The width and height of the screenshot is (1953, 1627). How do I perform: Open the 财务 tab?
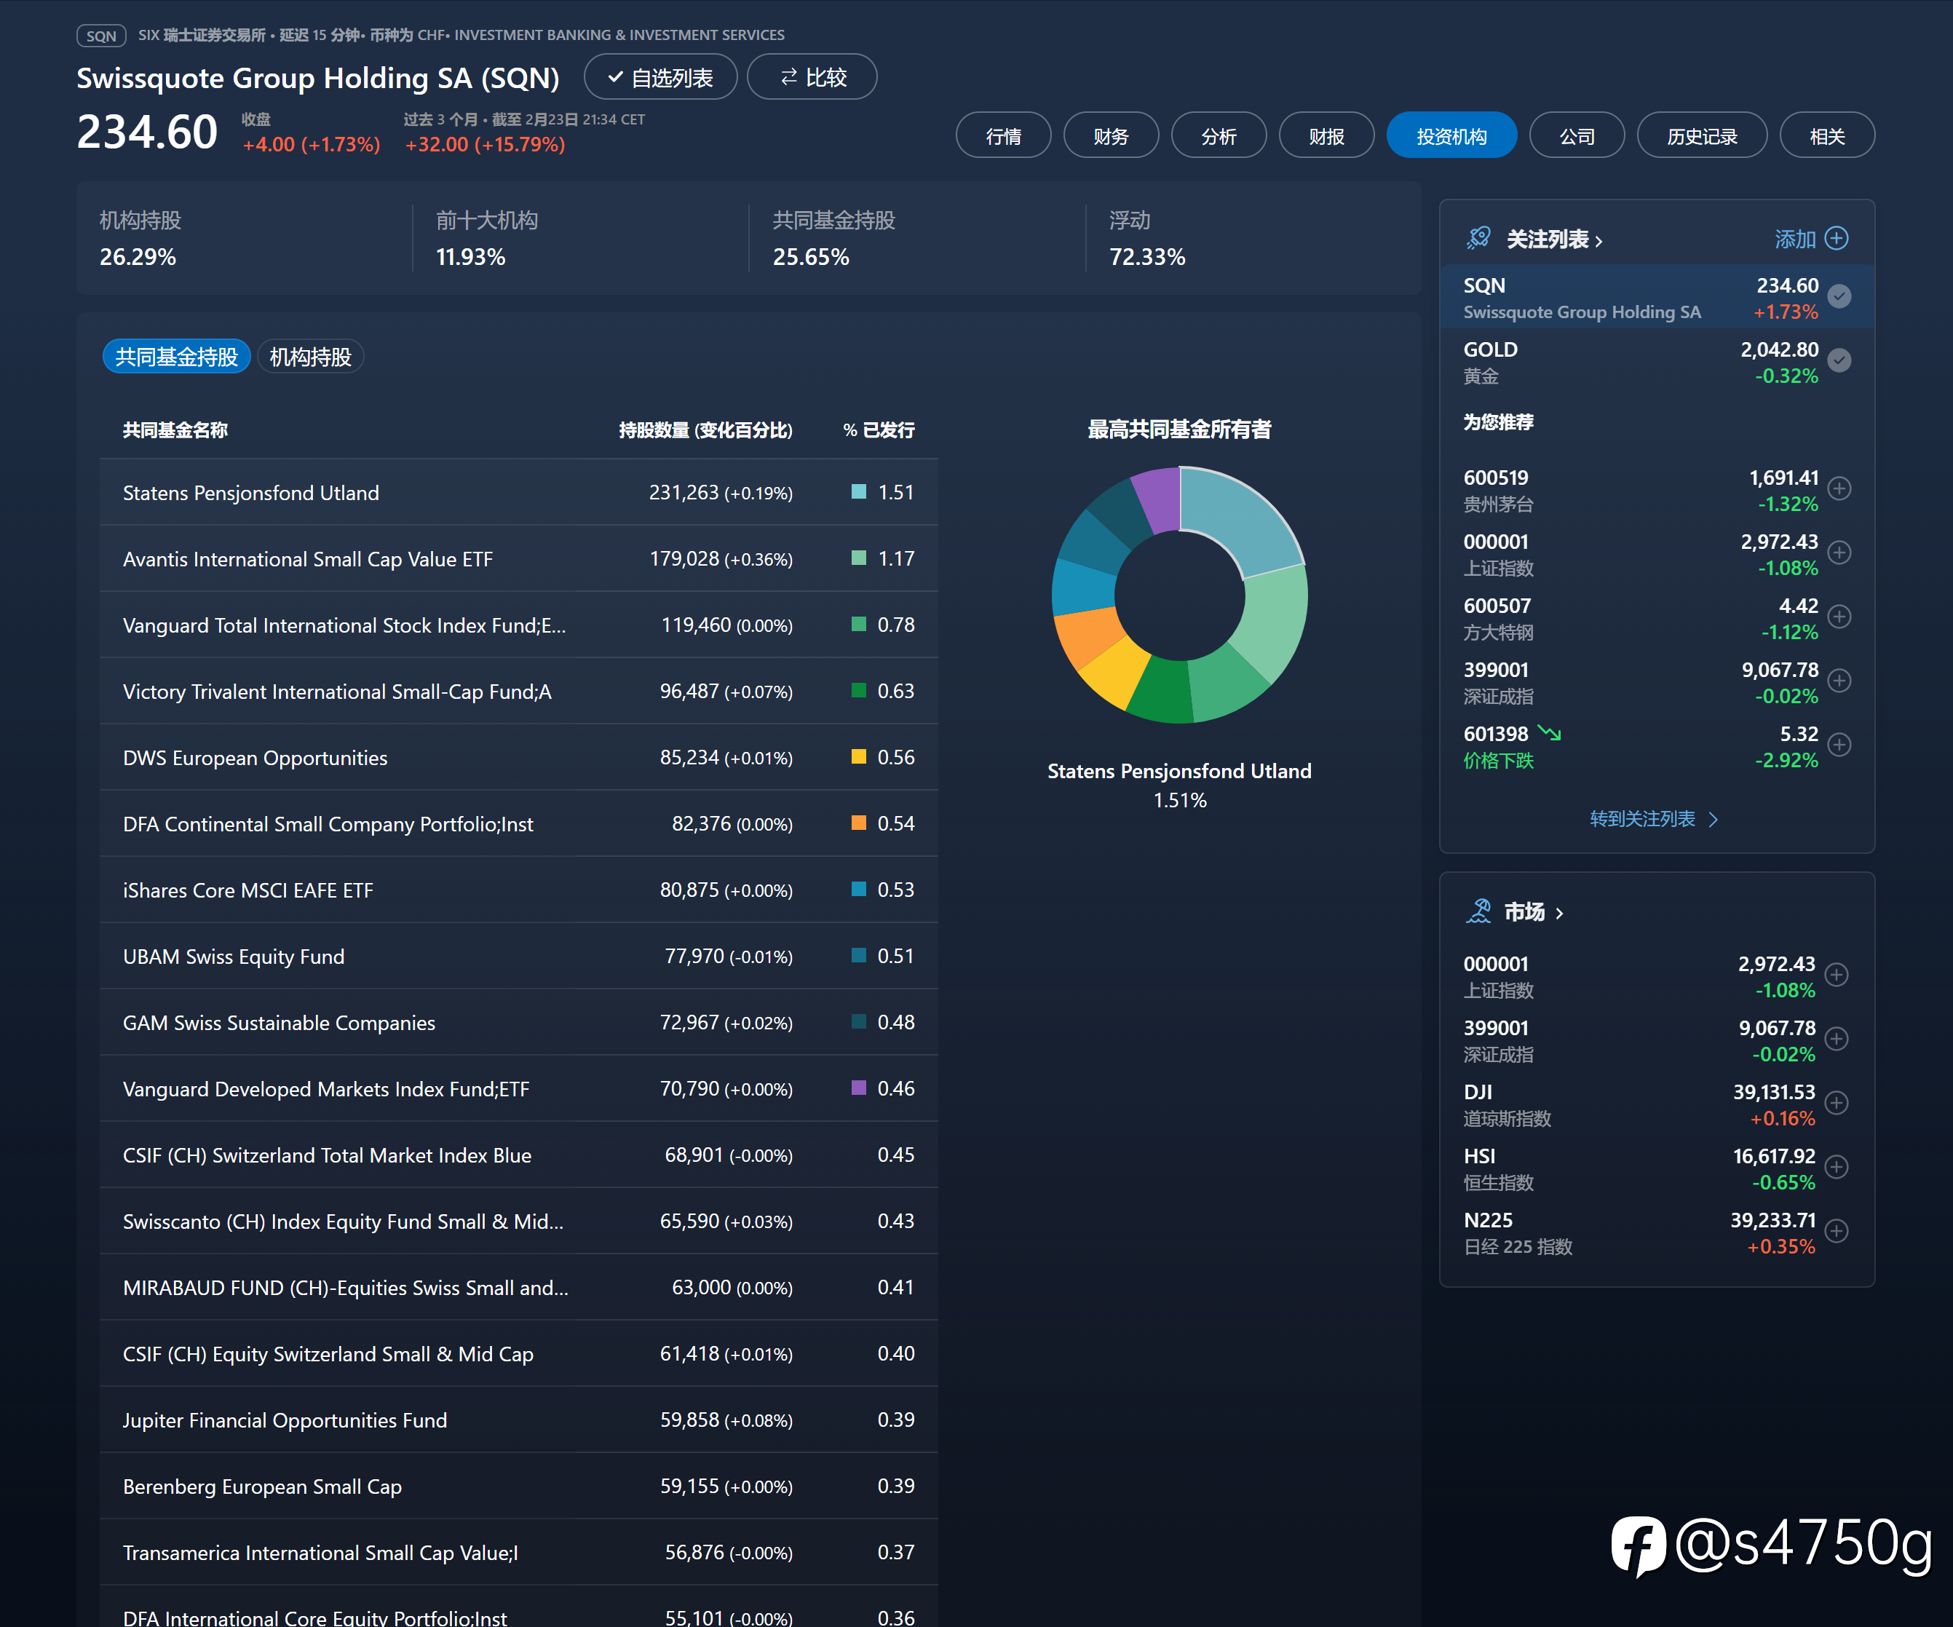pos(1112,136)
